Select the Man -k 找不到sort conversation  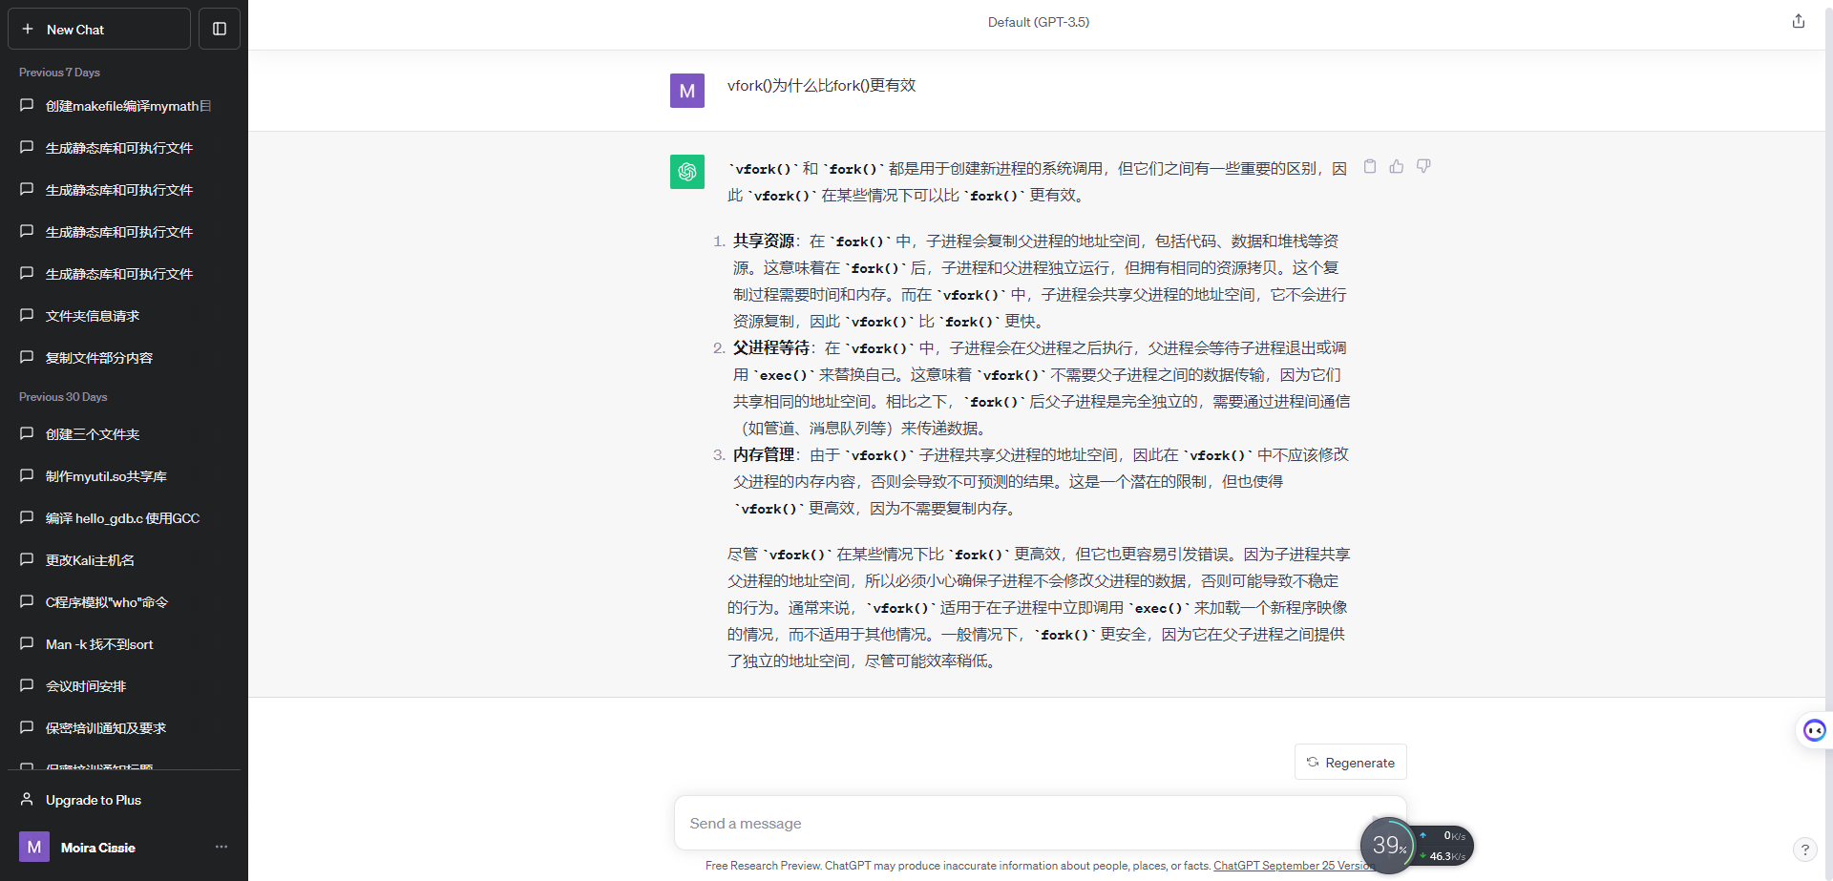point(99,644)
